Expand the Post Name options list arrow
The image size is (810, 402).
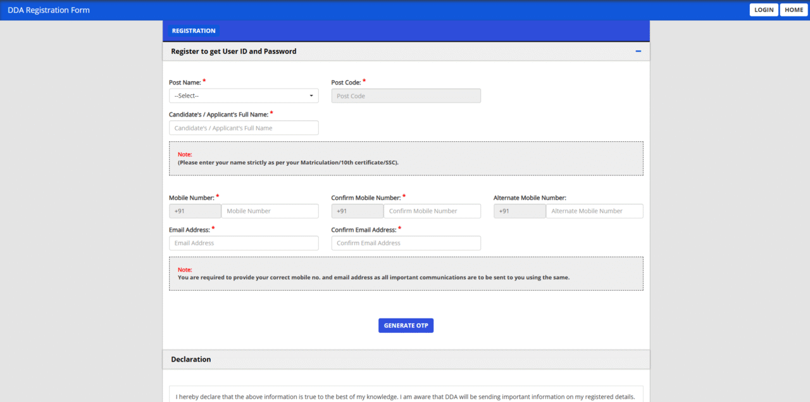tap(311, 95)
